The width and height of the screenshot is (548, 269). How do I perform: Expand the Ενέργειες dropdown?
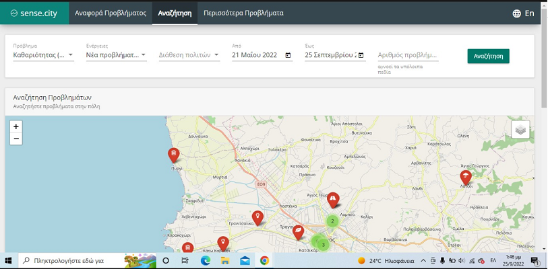pyautogui.click(x=116, y=55)
